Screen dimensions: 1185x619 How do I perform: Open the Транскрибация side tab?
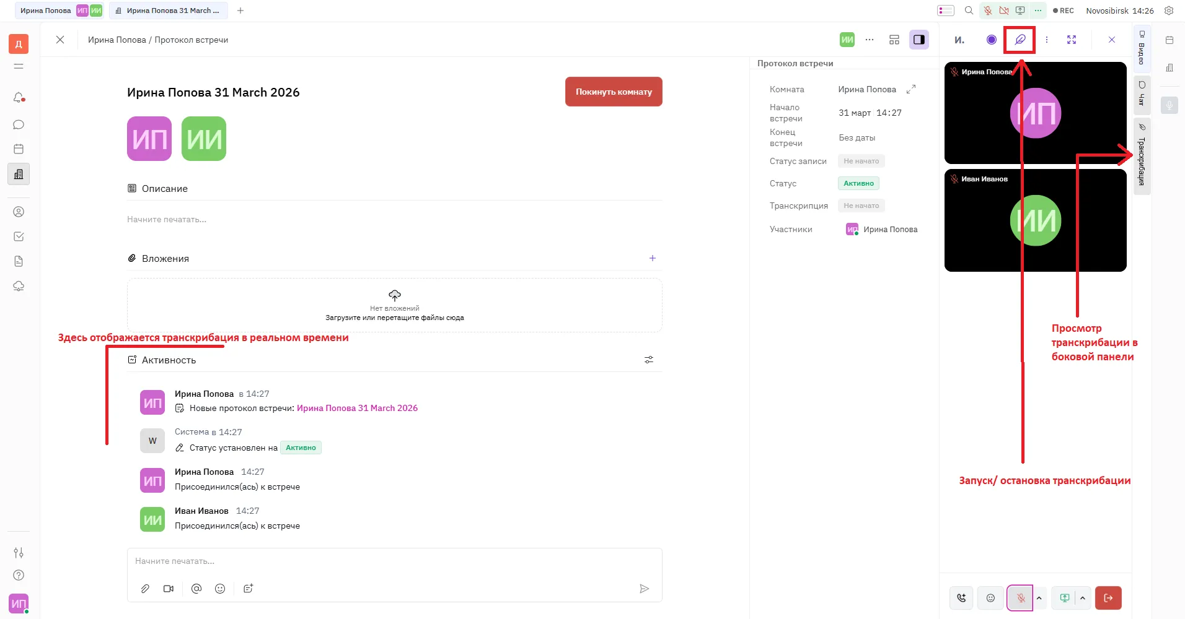pyautogui.click(x=1142, y=156)
